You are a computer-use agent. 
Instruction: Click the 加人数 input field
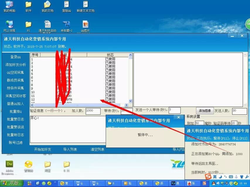[x=93, y=110]
